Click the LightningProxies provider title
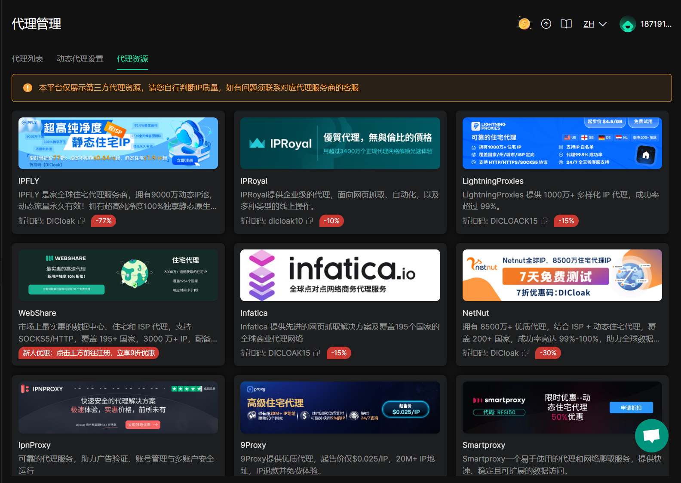The width and height of the screenshot is (681, 483). tap(493, 181)
